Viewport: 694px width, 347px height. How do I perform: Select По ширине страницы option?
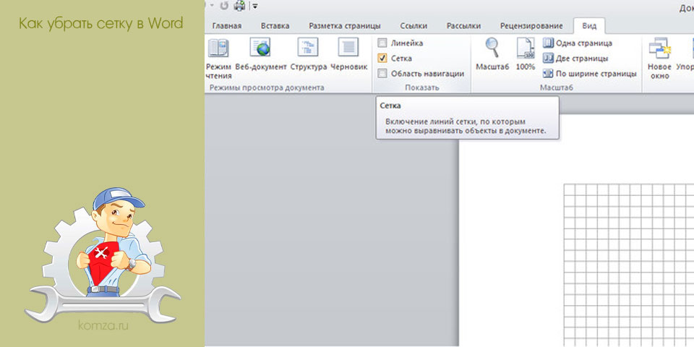(x=590, y=74)
